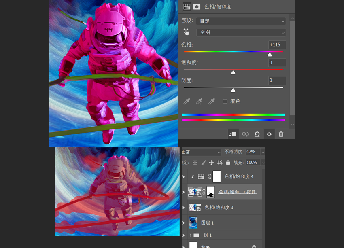Select the add-to-sample eyedropper
Viewport: 344px width, 248px height.
pos(199,101)
